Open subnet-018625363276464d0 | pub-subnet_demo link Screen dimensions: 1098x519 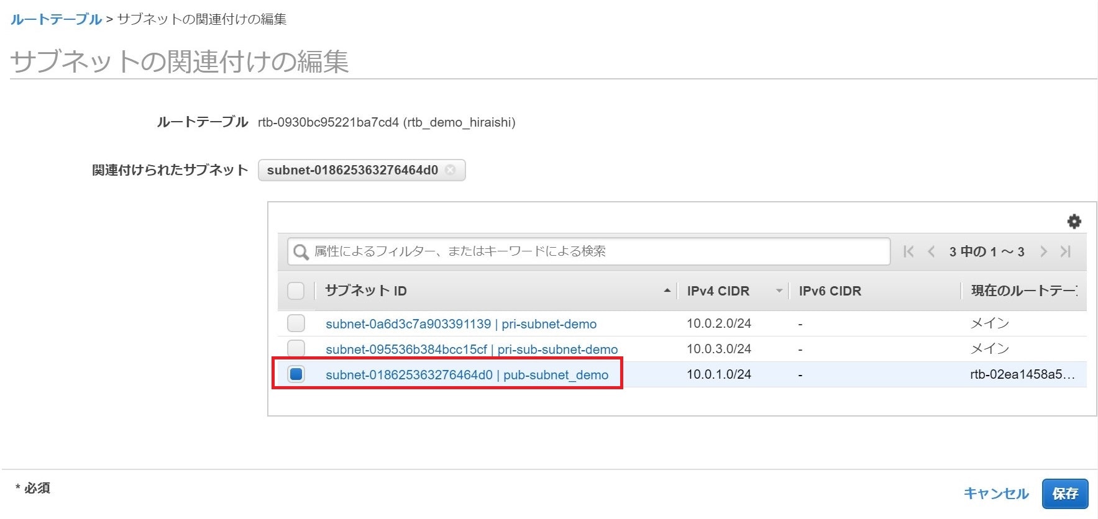coord(467,375)
